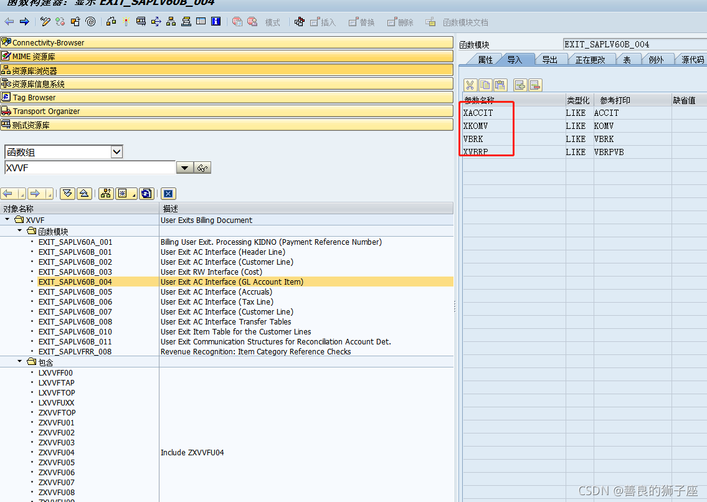Image resolution: width=707 pixels, height=502 pixels.
Task: Switch to the 例外 tab
Action: coord(656,60)
